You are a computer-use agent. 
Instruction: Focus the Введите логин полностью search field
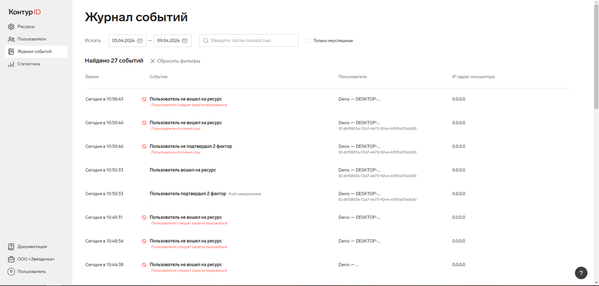click(x=249, y=41)
